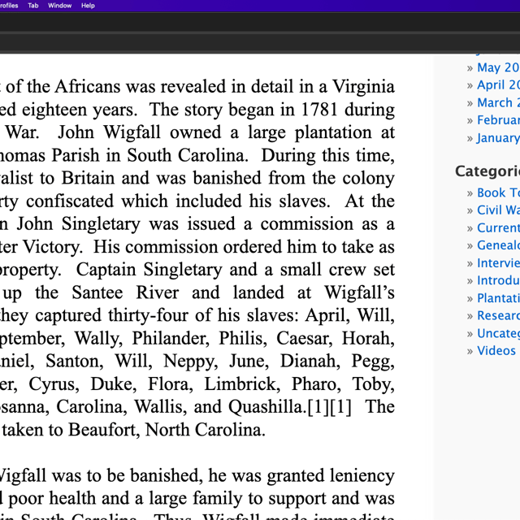Open the Research category link
520x520 pixels.
click(x=498, y=316)
